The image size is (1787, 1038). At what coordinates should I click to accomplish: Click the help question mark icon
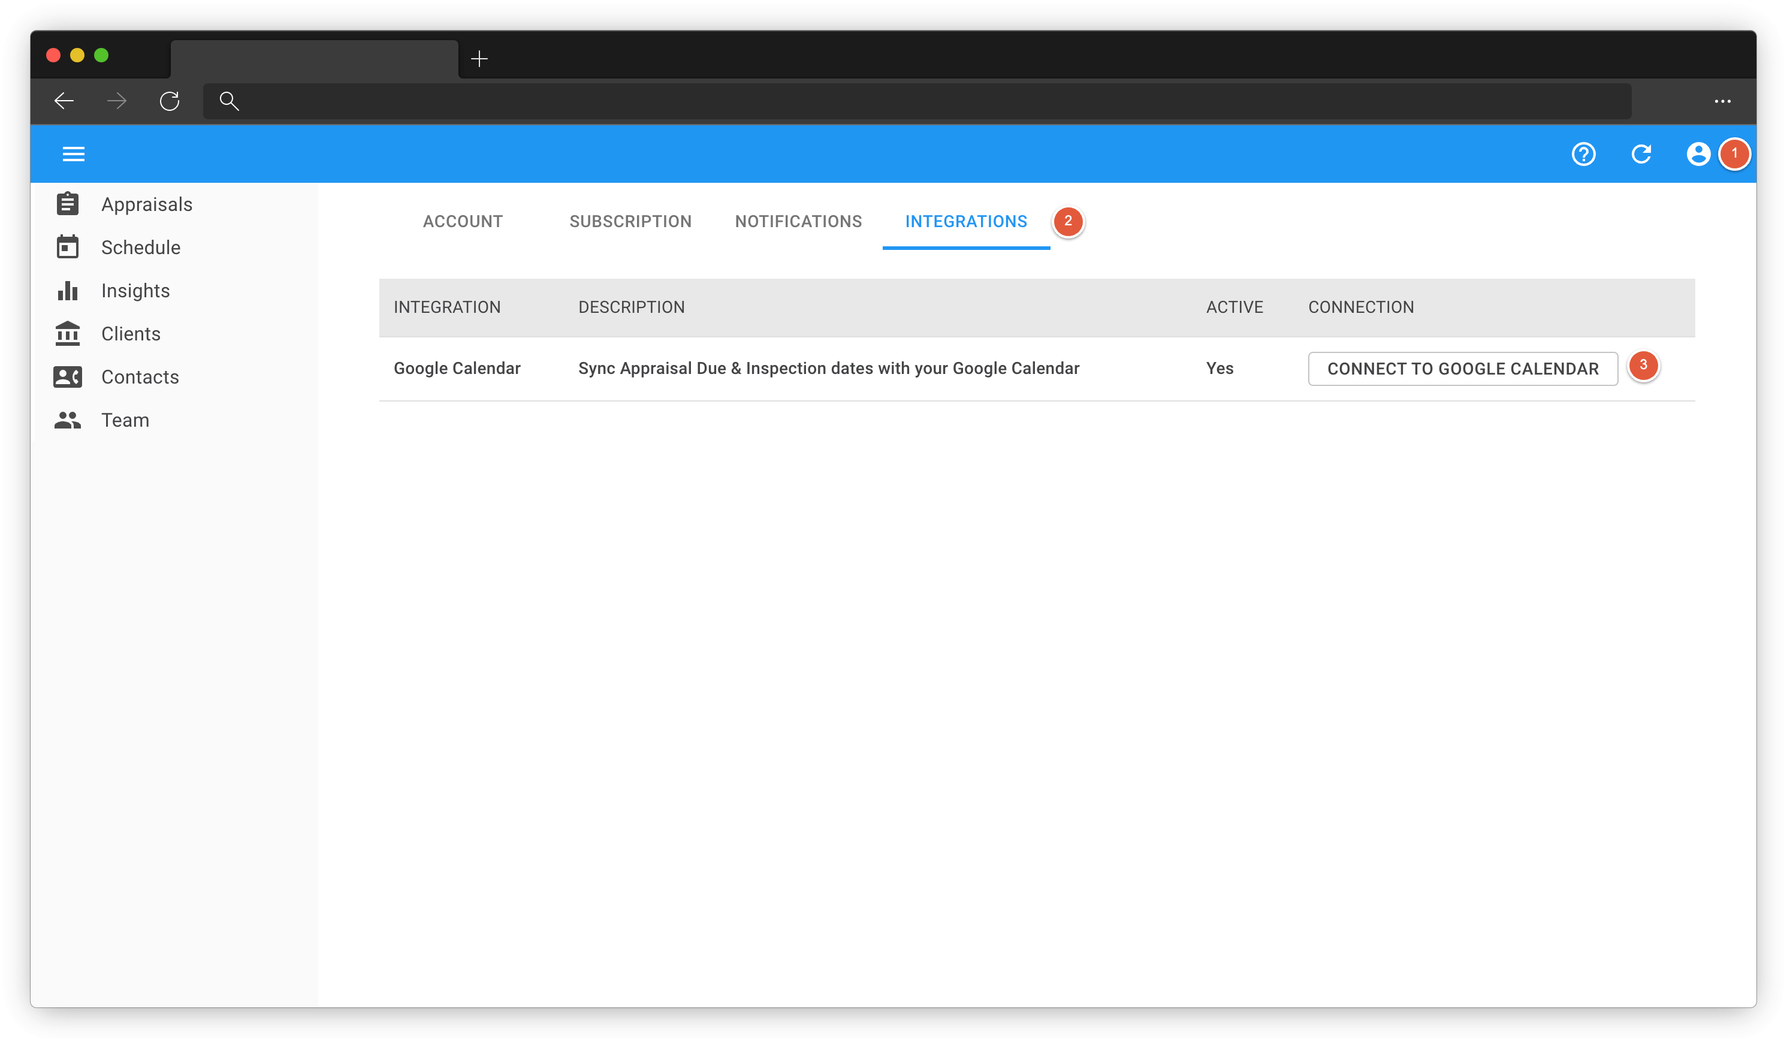(x=1584, y=154)
